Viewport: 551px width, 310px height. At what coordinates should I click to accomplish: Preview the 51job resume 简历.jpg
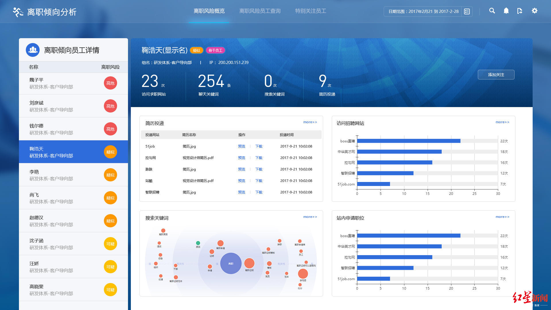[241, 146]
